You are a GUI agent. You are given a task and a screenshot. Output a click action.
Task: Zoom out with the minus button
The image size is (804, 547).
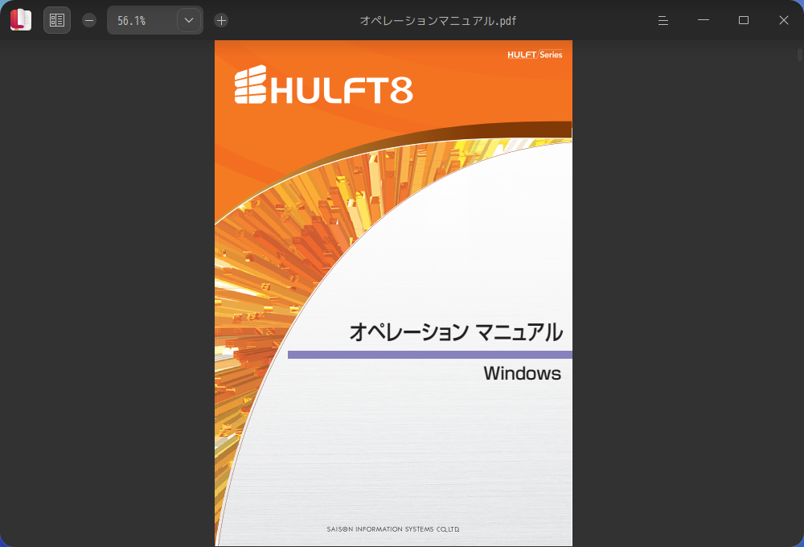(89, 21)
